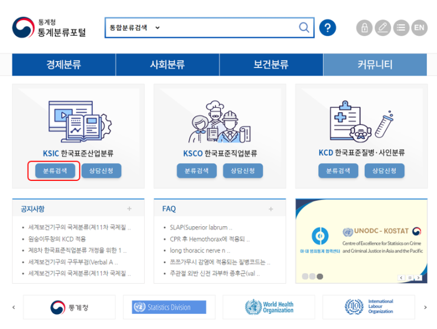Viewport: 437px width, 329px height.
Task: Expand FAQ with the plus icon
Action: (x=271, y=209)
